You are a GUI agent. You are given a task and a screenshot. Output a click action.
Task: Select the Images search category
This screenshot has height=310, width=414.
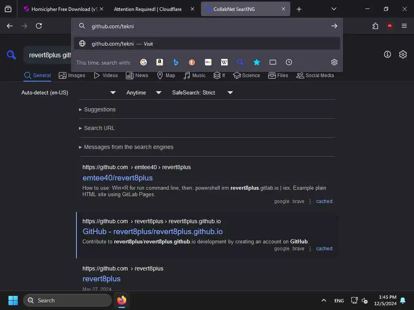point(72,75)
